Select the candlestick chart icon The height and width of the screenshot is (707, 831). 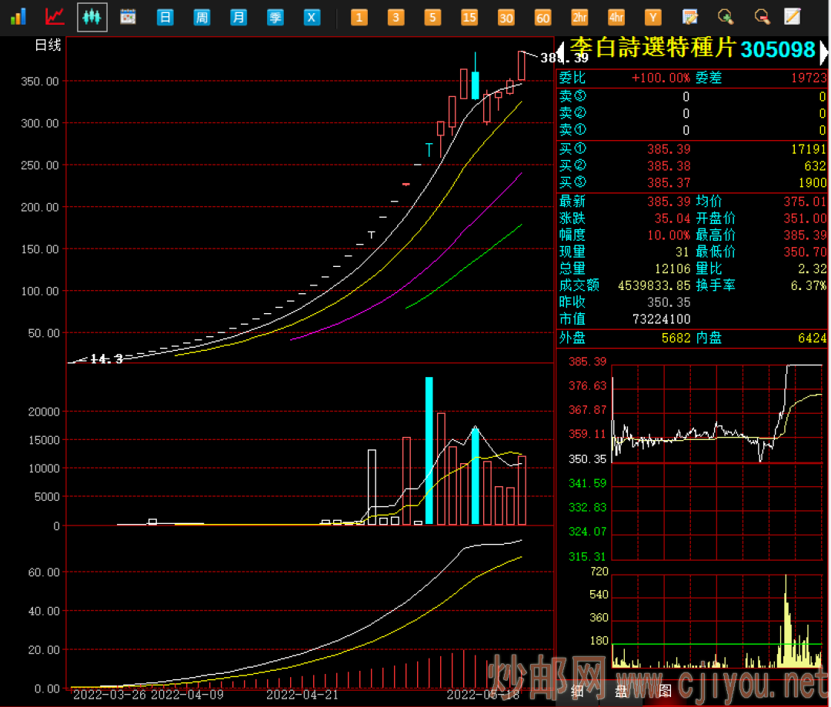[92, 16]
